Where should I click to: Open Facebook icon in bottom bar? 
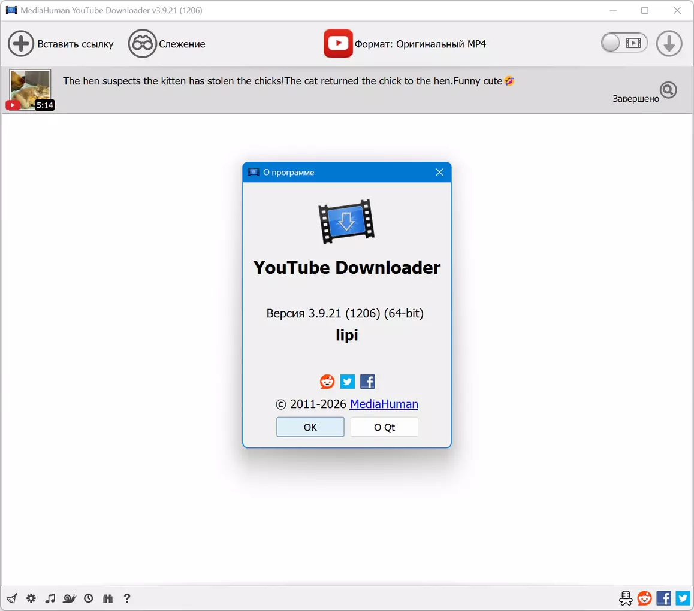(663, 598)
